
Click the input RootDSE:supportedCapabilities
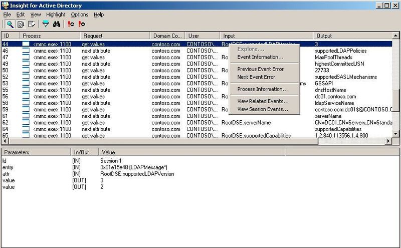(x=256, y=135)
